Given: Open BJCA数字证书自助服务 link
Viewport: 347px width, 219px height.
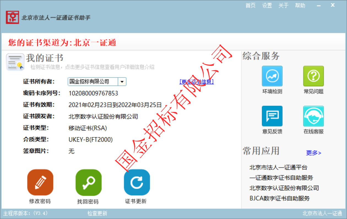Looking at the screenshot, I should [279, 198].
